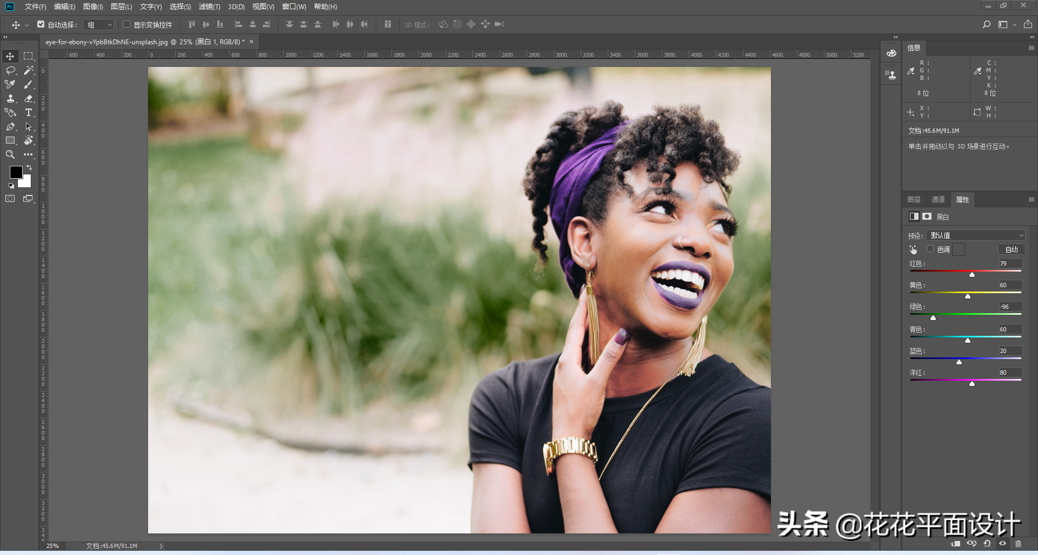This screenshot has height=555, width=1038.
Task: Select the Horizontal Type tool
Action: 28,112
